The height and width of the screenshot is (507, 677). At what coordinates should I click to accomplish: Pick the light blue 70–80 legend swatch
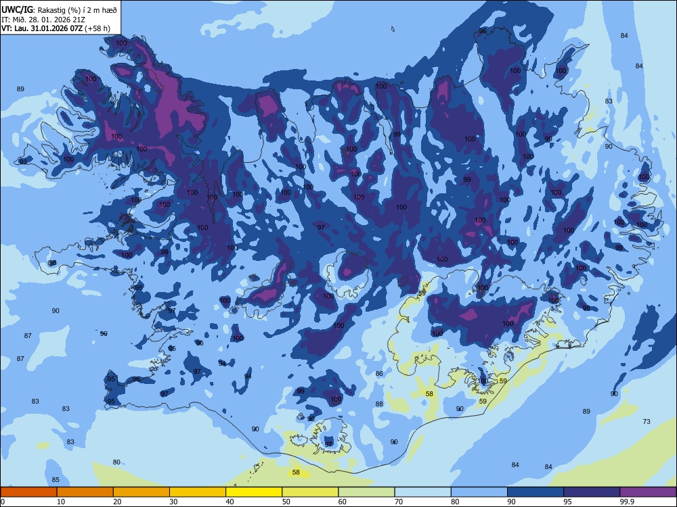(422, 492)
